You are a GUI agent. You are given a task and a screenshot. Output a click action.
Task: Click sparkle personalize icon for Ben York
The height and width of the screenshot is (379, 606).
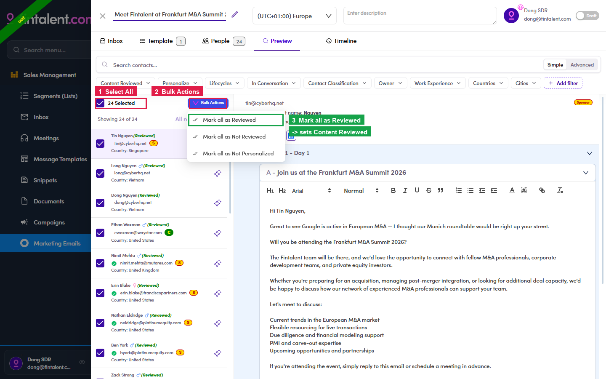pos(218,353)
